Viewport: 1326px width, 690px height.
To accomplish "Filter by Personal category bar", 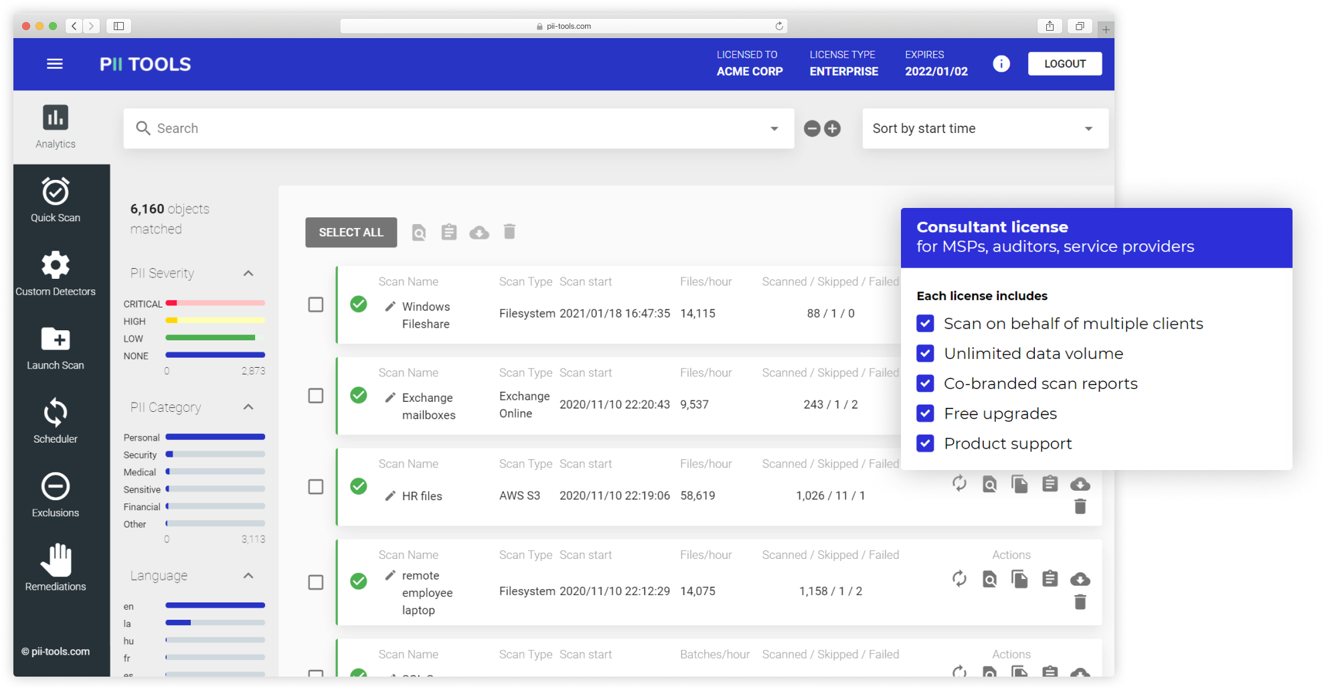I will pyautogui.click(x=215, y=437).
